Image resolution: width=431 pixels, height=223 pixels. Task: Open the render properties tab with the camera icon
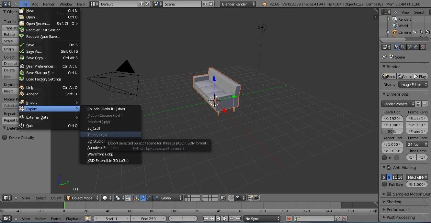[x=397, y=47]
